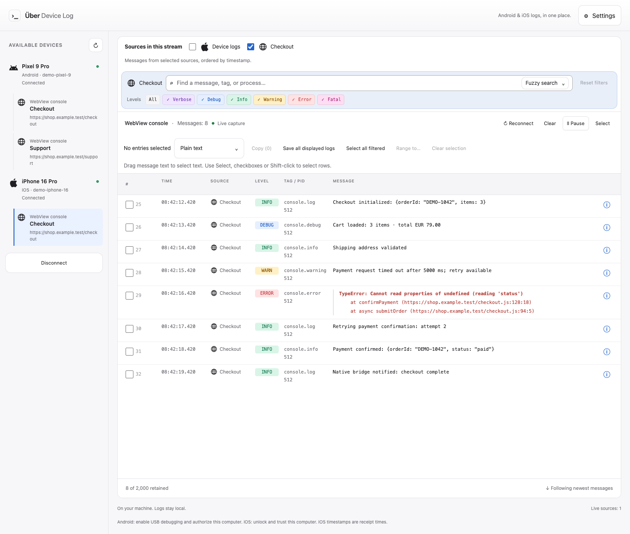Click the globe source icon in row 32

(214, 372)
